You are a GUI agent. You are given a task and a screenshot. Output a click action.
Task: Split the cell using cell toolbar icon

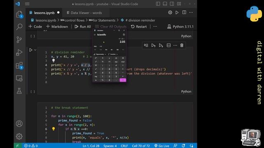point(169,45)
